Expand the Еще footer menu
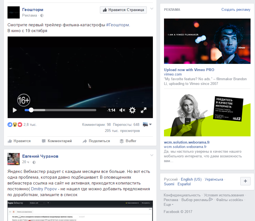Image resolution: width=255 pixels, height=221 pixels. pyautogui.click(x=168, y=204)
